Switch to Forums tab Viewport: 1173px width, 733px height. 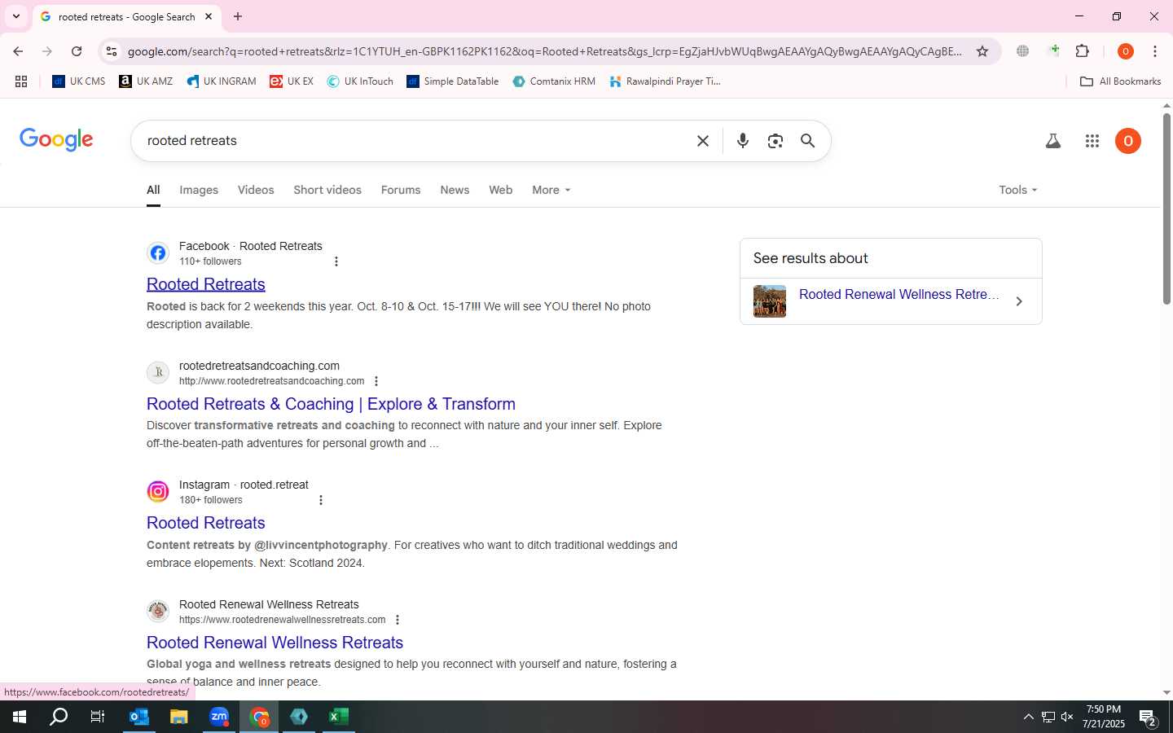coord(401,190)
